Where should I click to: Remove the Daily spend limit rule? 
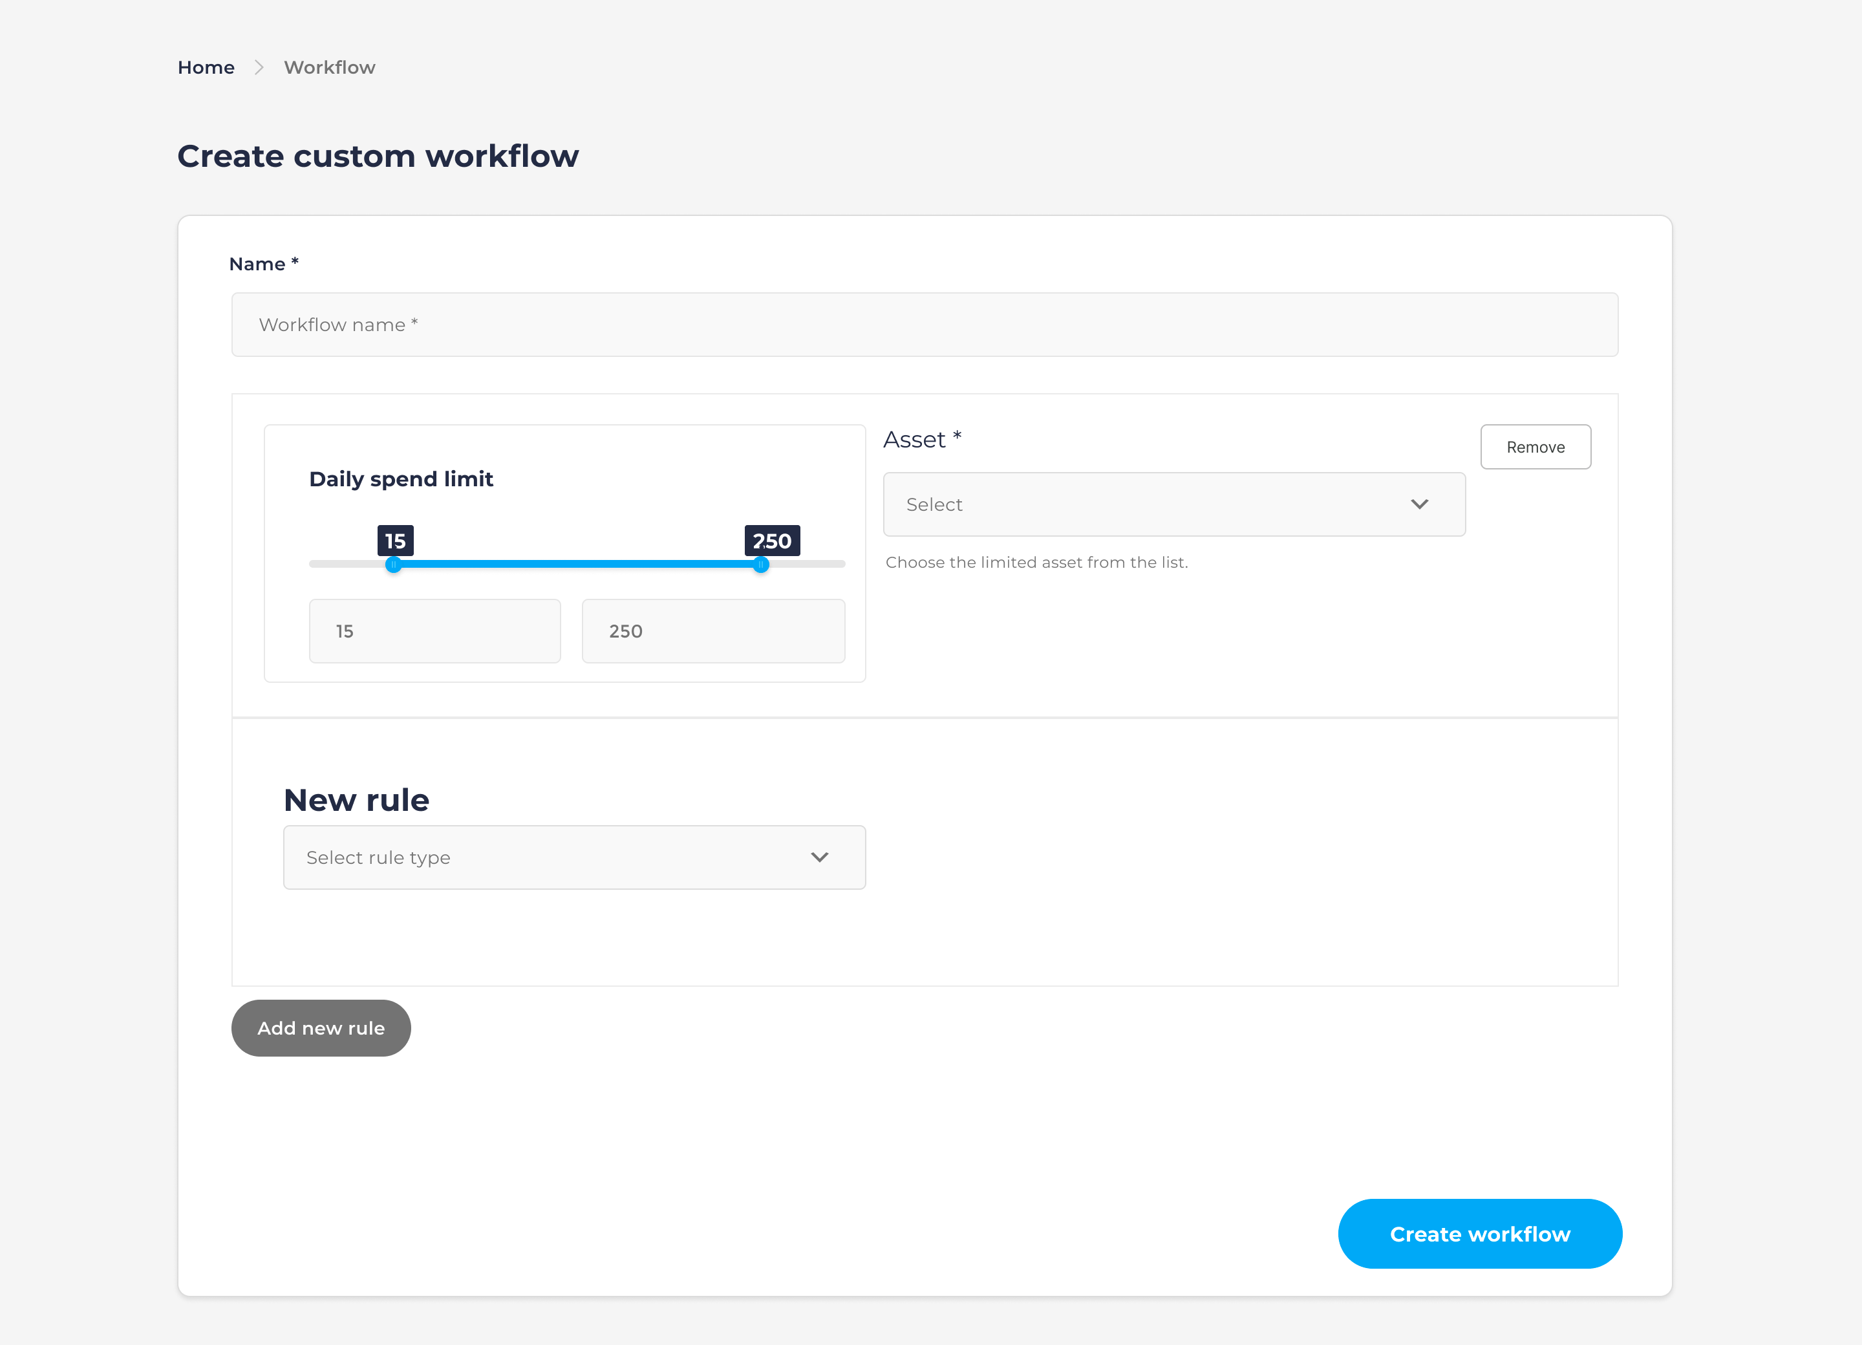[1536, 447]
